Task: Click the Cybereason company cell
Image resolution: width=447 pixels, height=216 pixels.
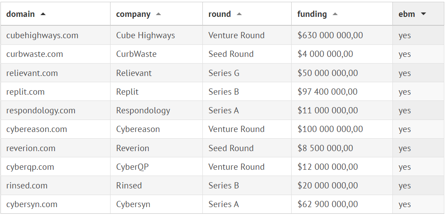Action: (138, 129)
